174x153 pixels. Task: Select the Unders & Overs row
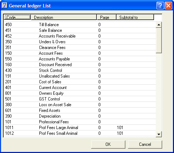(80, 42)
